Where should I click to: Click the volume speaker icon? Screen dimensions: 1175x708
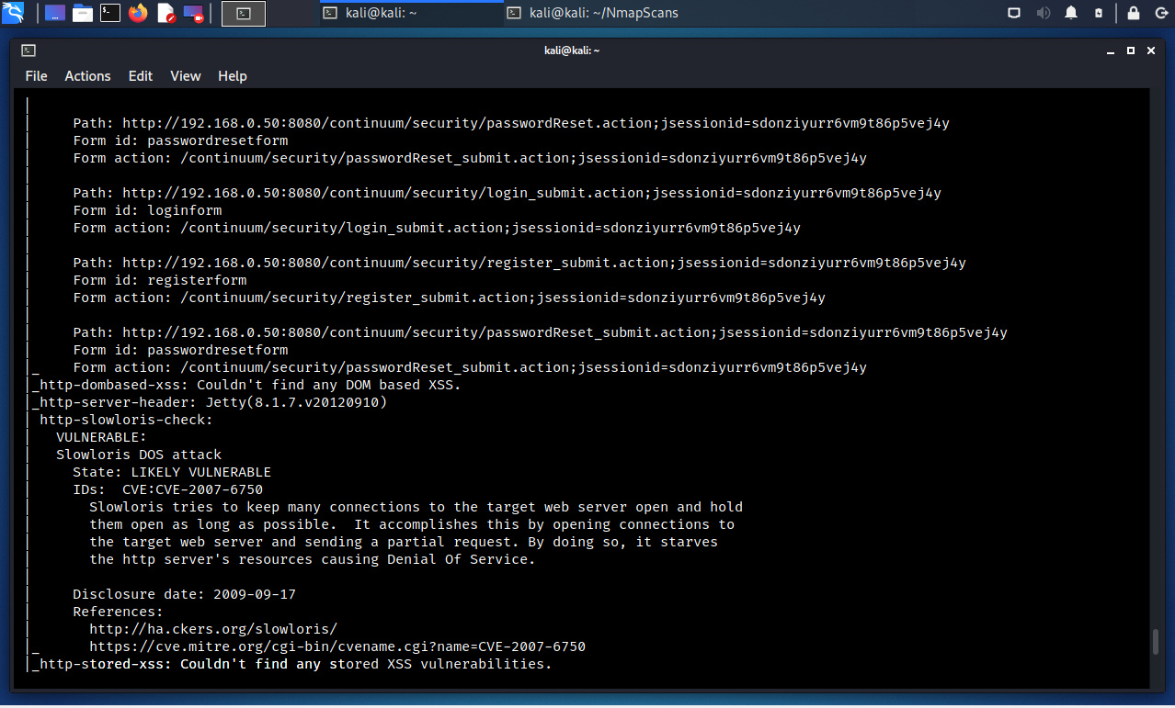[1044, 13]
